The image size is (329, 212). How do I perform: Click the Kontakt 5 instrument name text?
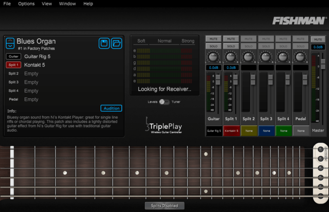pyautogui.click(x=35, y=65)
